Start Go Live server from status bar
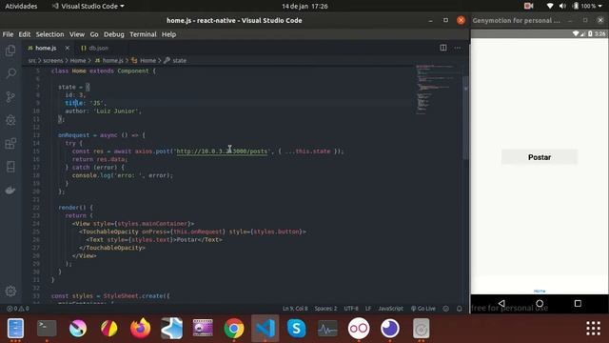 pos(423,309)
